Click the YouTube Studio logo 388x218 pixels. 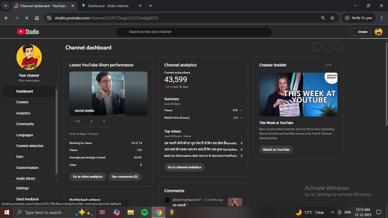(x=28, y=32)
